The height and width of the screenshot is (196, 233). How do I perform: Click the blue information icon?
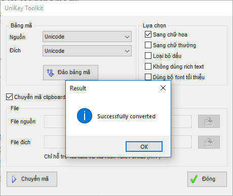point(85,116)
